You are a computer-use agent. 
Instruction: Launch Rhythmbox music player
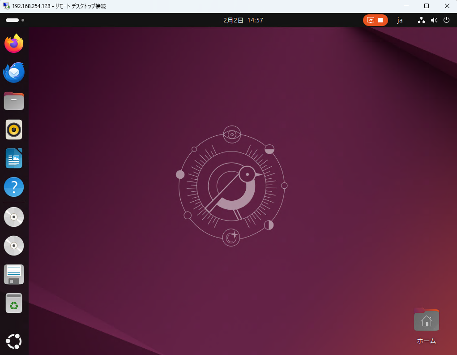[x=14, y=130]
